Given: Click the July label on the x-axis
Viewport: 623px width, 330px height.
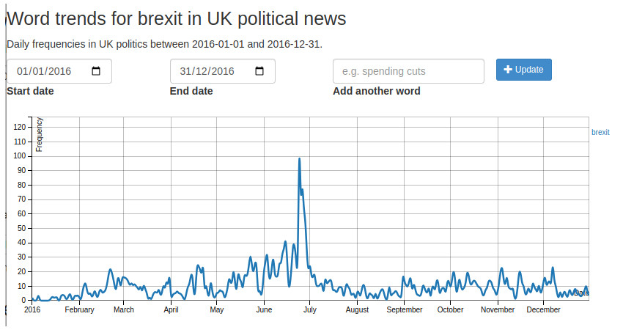Looking at the screenshot, I should point(309,309).
